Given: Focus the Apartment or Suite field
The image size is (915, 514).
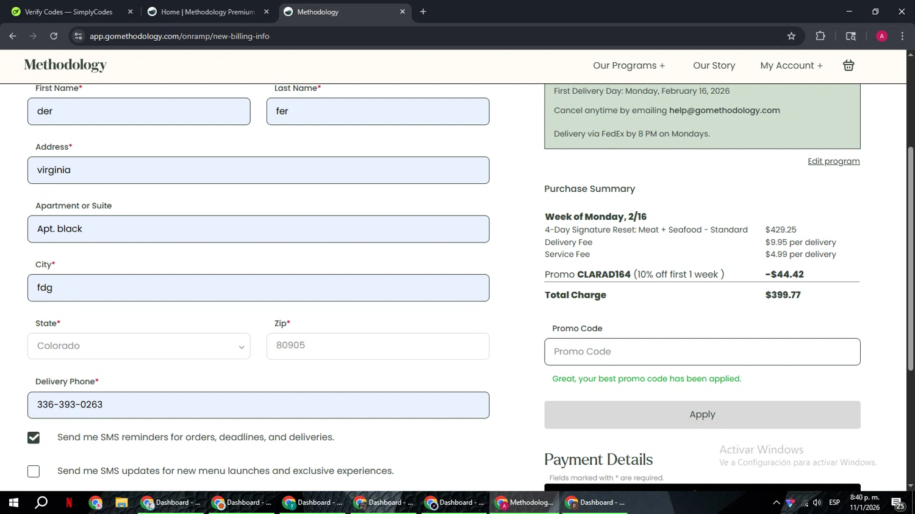Looking at the screenshot, I should [258, 229].
